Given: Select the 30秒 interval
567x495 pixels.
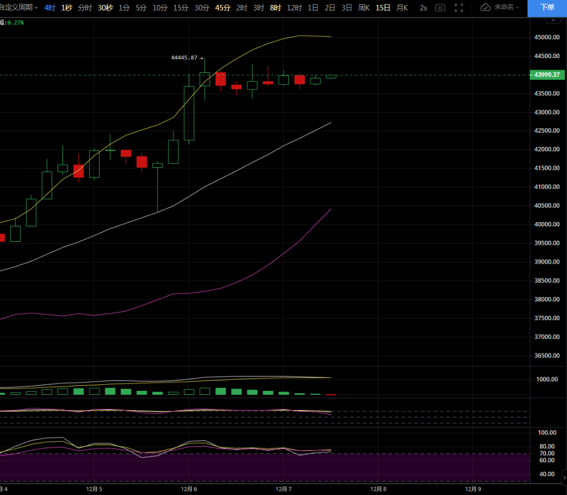Looking at the screenshot, I should click(x=105, y=8).
